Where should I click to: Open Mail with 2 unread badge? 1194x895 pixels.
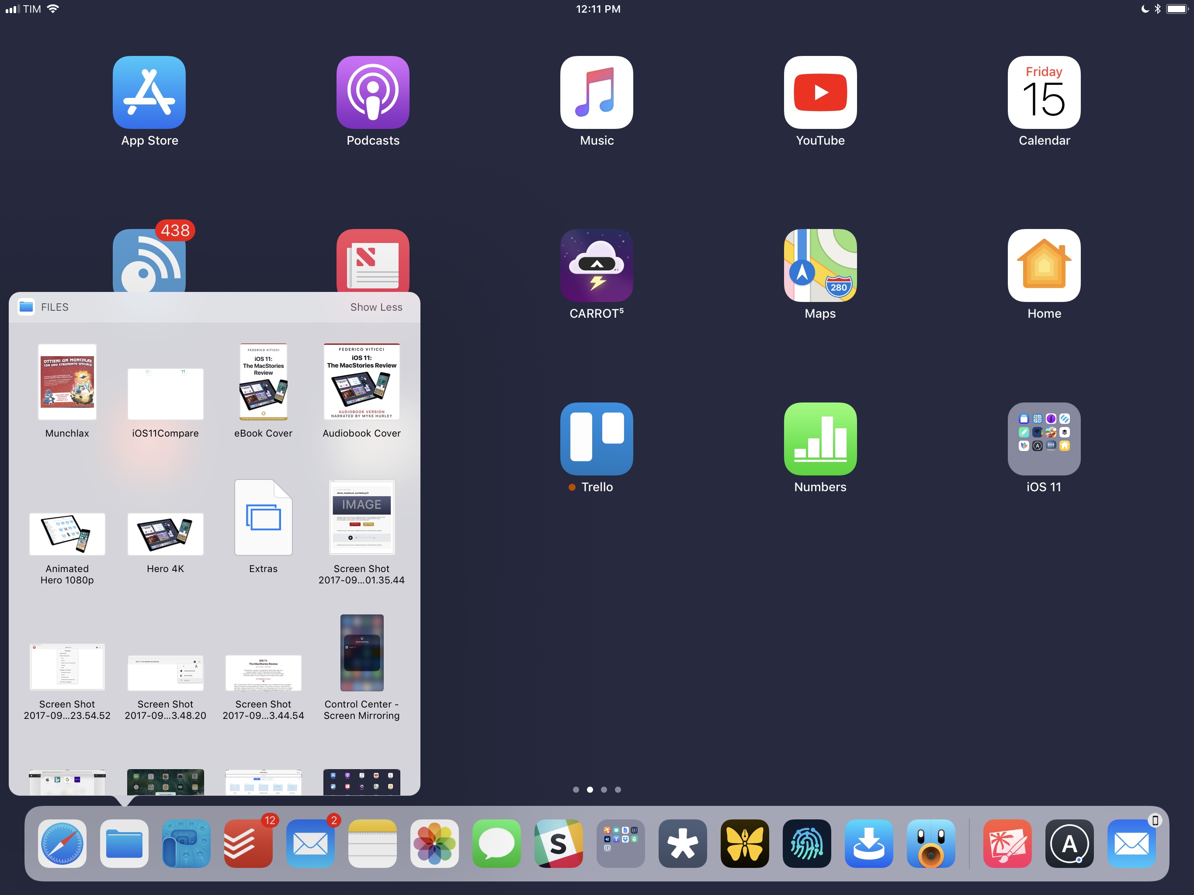pos(310,844)
